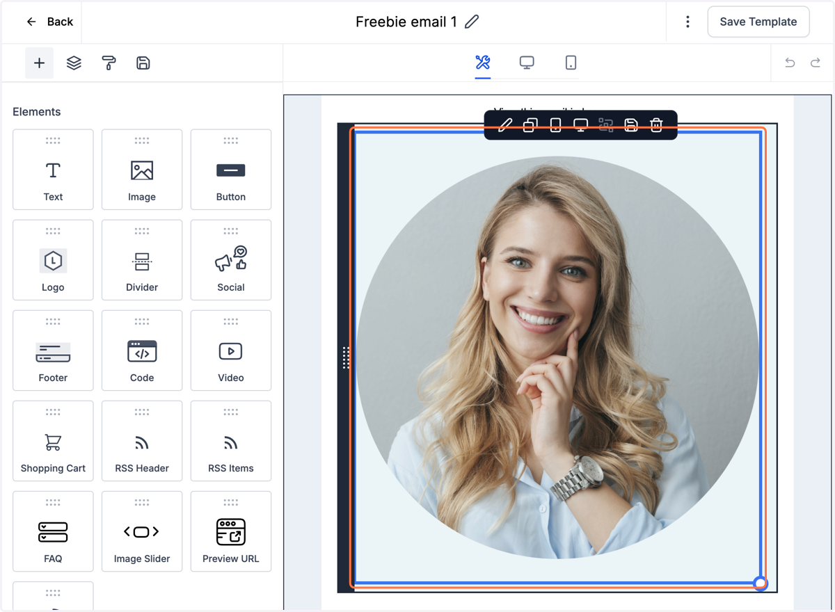This screenshot has width=835, height=612.
Task: Click the block drag handle dots
Action: point(346,357)
